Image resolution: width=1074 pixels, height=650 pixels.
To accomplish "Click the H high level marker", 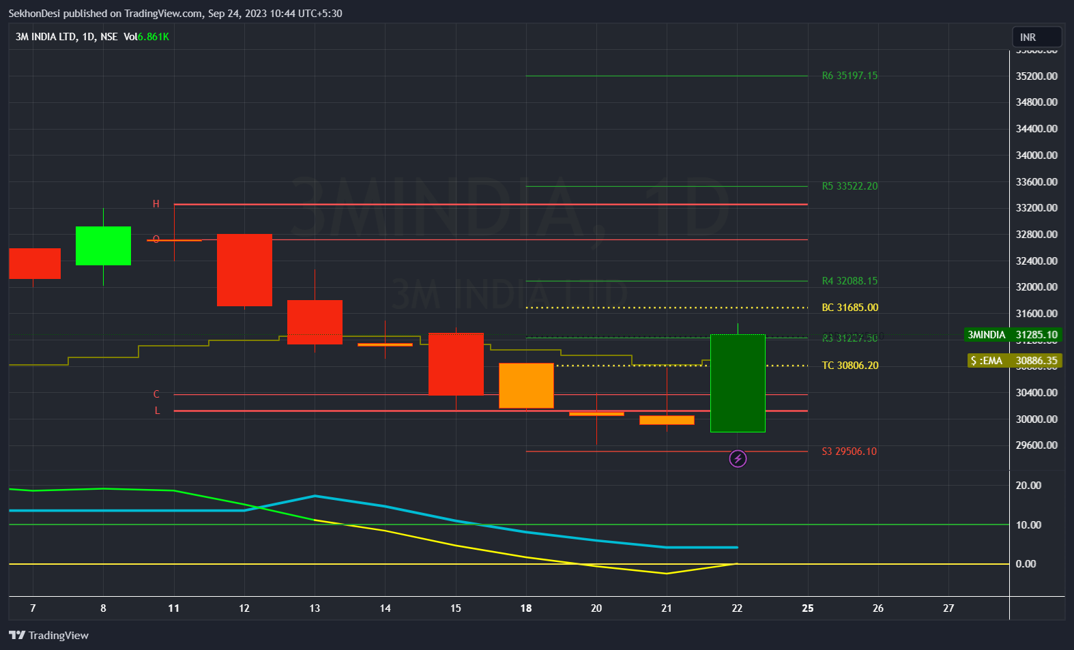I will tap(156, 204).
